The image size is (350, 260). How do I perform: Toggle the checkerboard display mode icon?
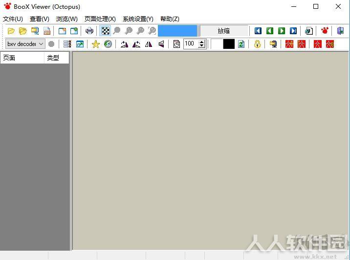105,31
